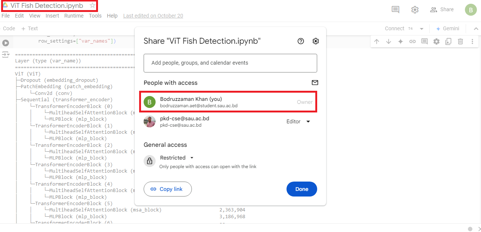Click the Done button
The height and width of the screenshot is (232, 481).
point(302,189)
